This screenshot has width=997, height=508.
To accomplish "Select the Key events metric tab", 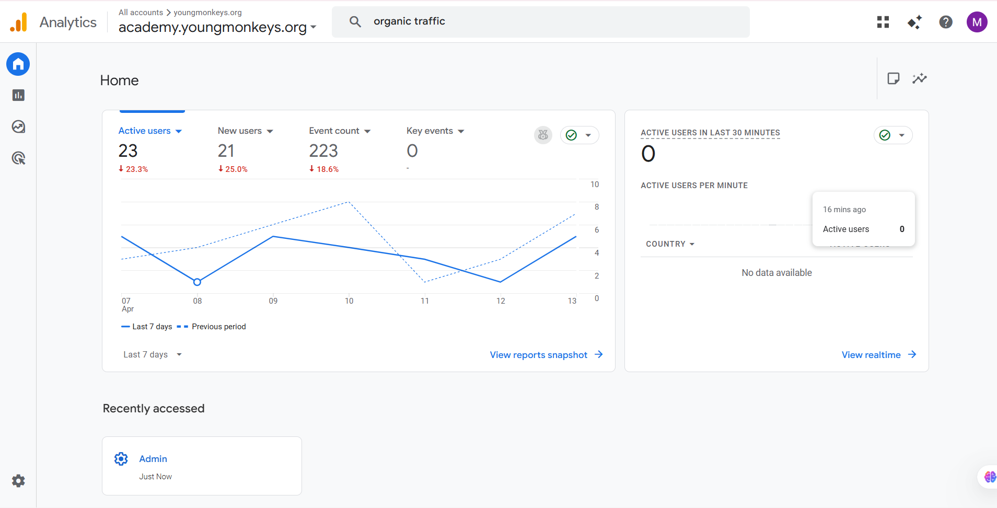I will click(430, 131).
